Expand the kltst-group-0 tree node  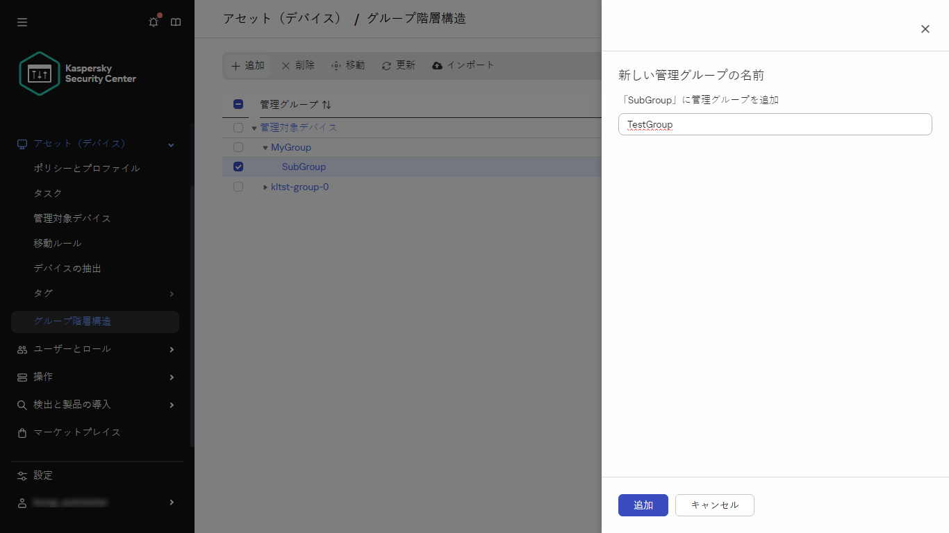click(265, 187)
